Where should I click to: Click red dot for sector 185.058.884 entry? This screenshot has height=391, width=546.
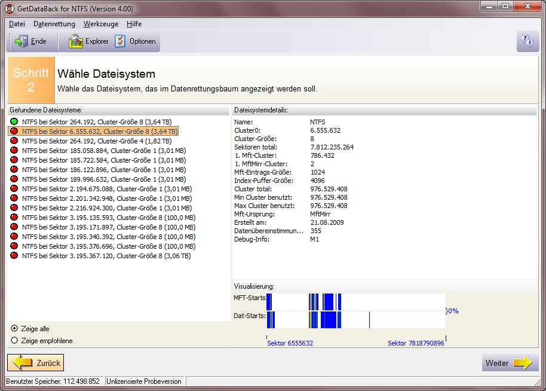pos(14,151)
